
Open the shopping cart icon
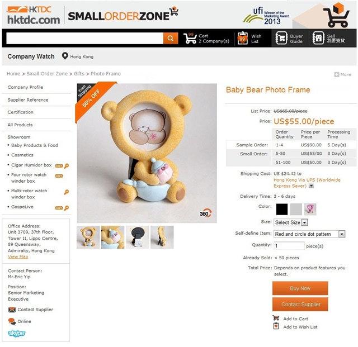[190, 38]
